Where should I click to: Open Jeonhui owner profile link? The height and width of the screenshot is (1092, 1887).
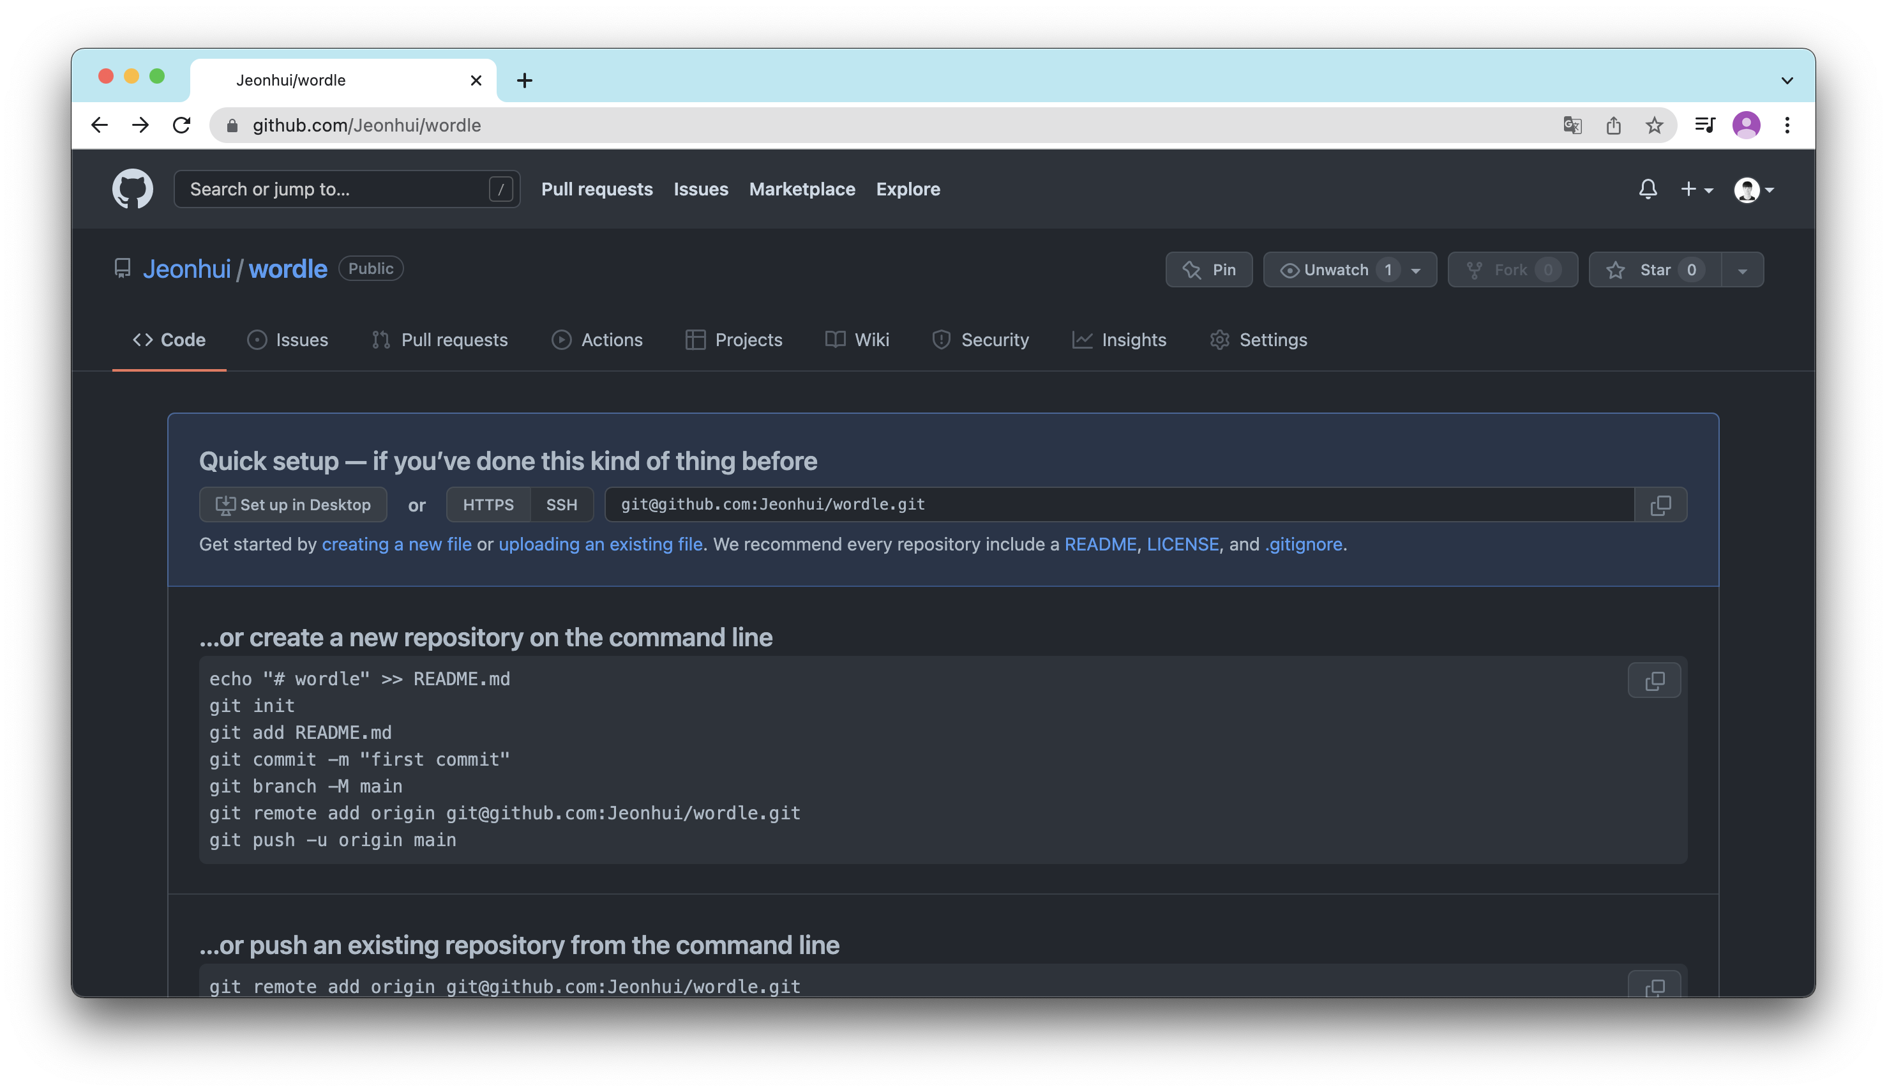tap(187, 269)
